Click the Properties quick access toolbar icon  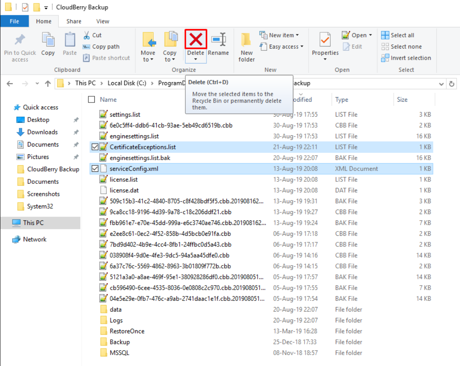tap(25, 7)
